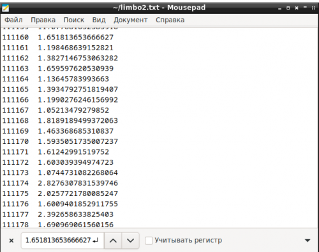
Task: Find previous match with the up arrow
Action: pos(113,241)
